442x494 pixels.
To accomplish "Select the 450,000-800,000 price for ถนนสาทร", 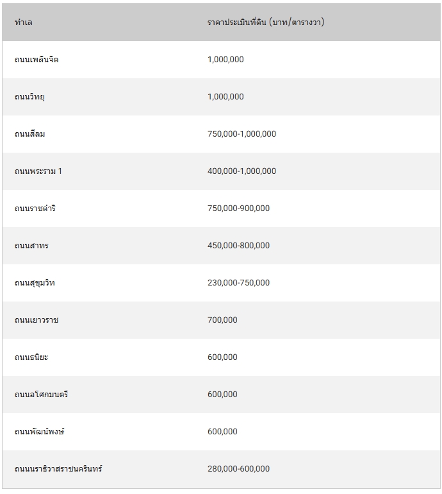I will coord(238,246).
